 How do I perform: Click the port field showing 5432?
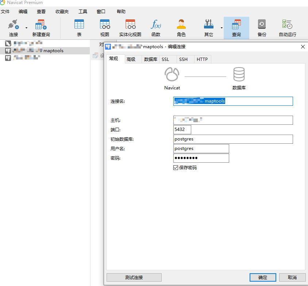182,130
